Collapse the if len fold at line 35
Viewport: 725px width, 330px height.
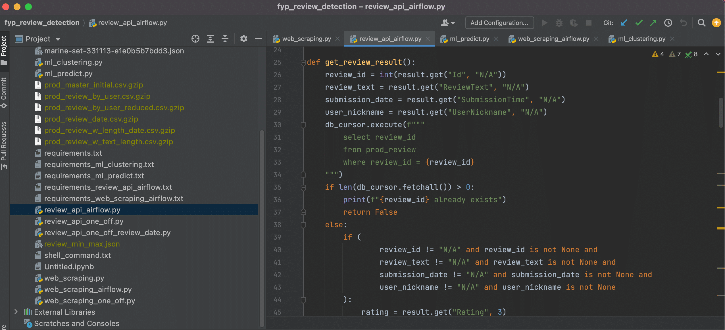click(303, 187)
